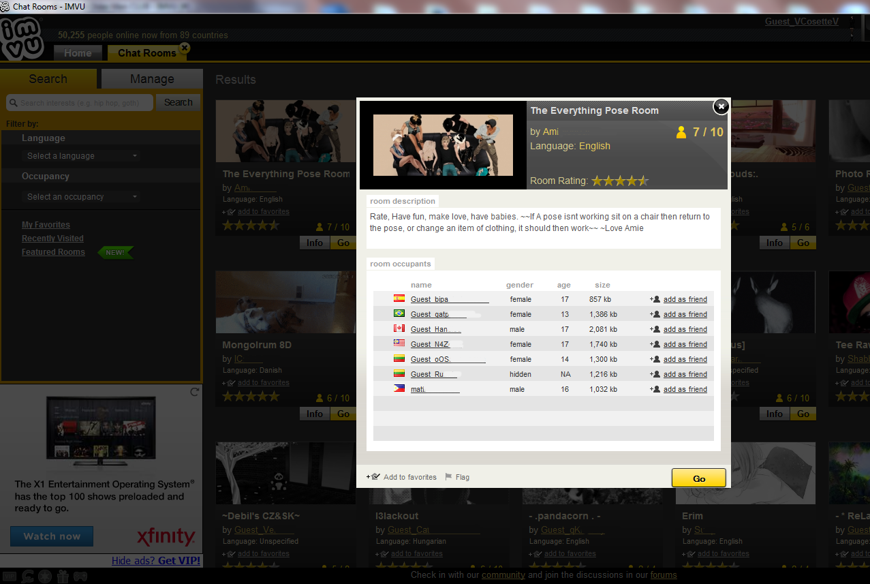Switch to the Search panel tab
The width and height of the screenshot is (870, 584).
(48, 79)
